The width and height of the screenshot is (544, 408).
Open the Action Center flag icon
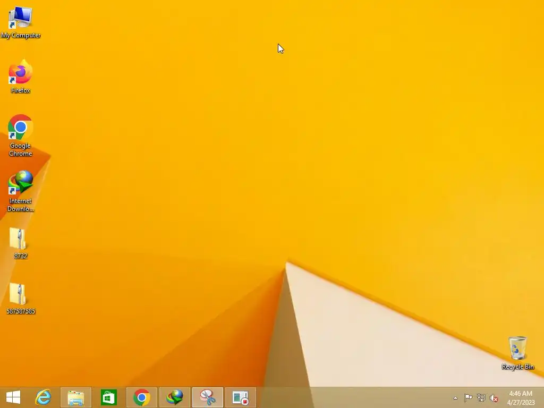pyautogui.click(x=468, y=397)
